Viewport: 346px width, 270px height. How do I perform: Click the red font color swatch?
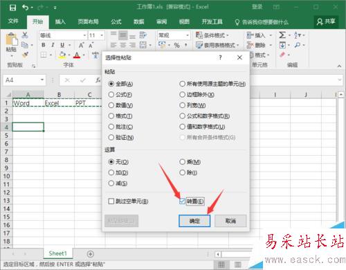(77, 55)
